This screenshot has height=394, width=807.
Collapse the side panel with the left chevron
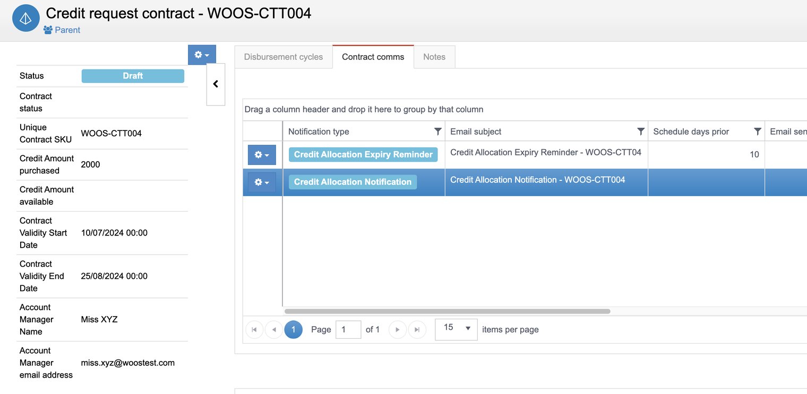click(216, 84)
